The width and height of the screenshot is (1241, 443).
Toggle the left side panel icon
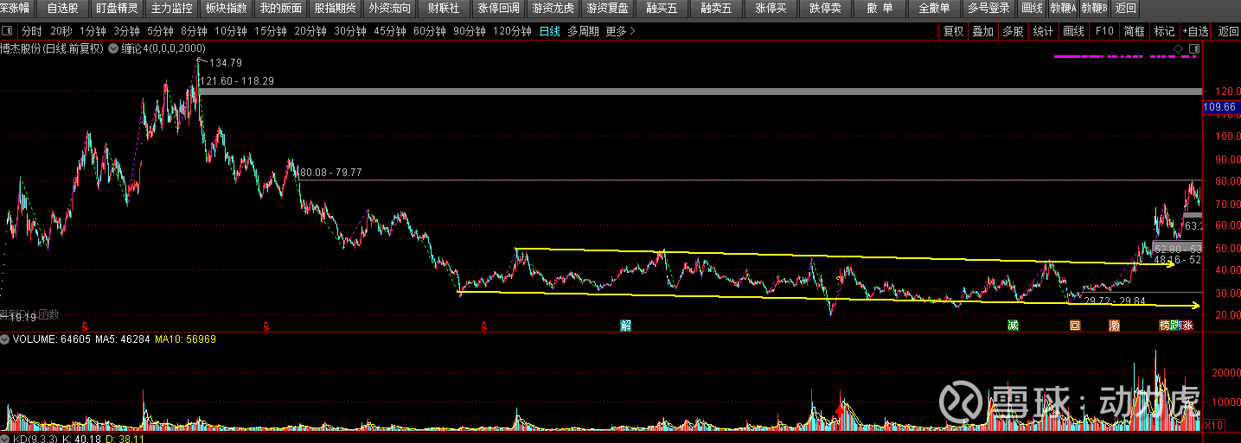[x=7, y=31]
